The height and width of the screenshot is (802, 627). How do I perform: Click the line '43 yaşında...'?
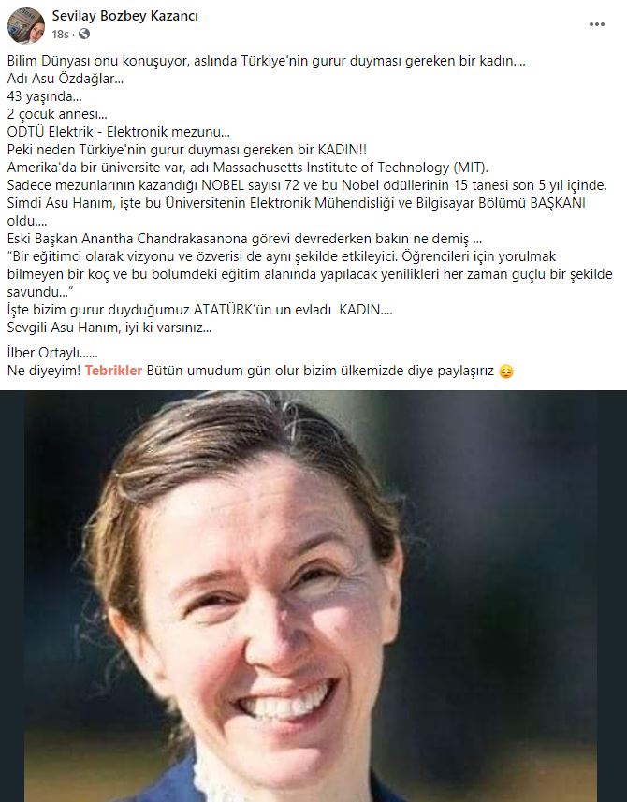(x=45, y=96)
